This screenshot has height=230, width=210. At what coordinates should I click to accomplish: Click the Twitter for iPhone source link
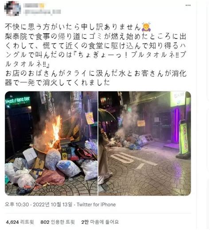coord(96,205)
